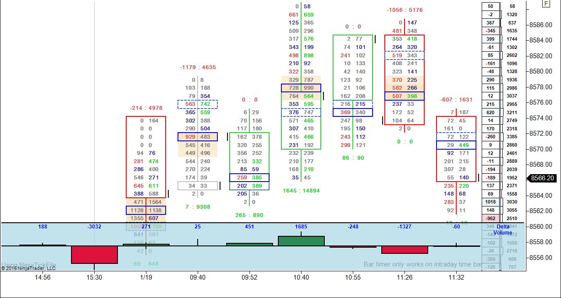Select the blue-boxed cell 1128 1138

point(146,210)
